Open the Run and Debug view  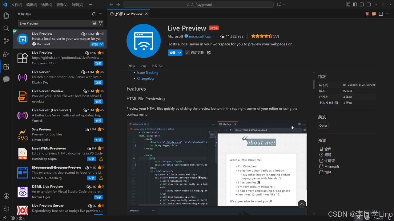(x=6, y=54)
